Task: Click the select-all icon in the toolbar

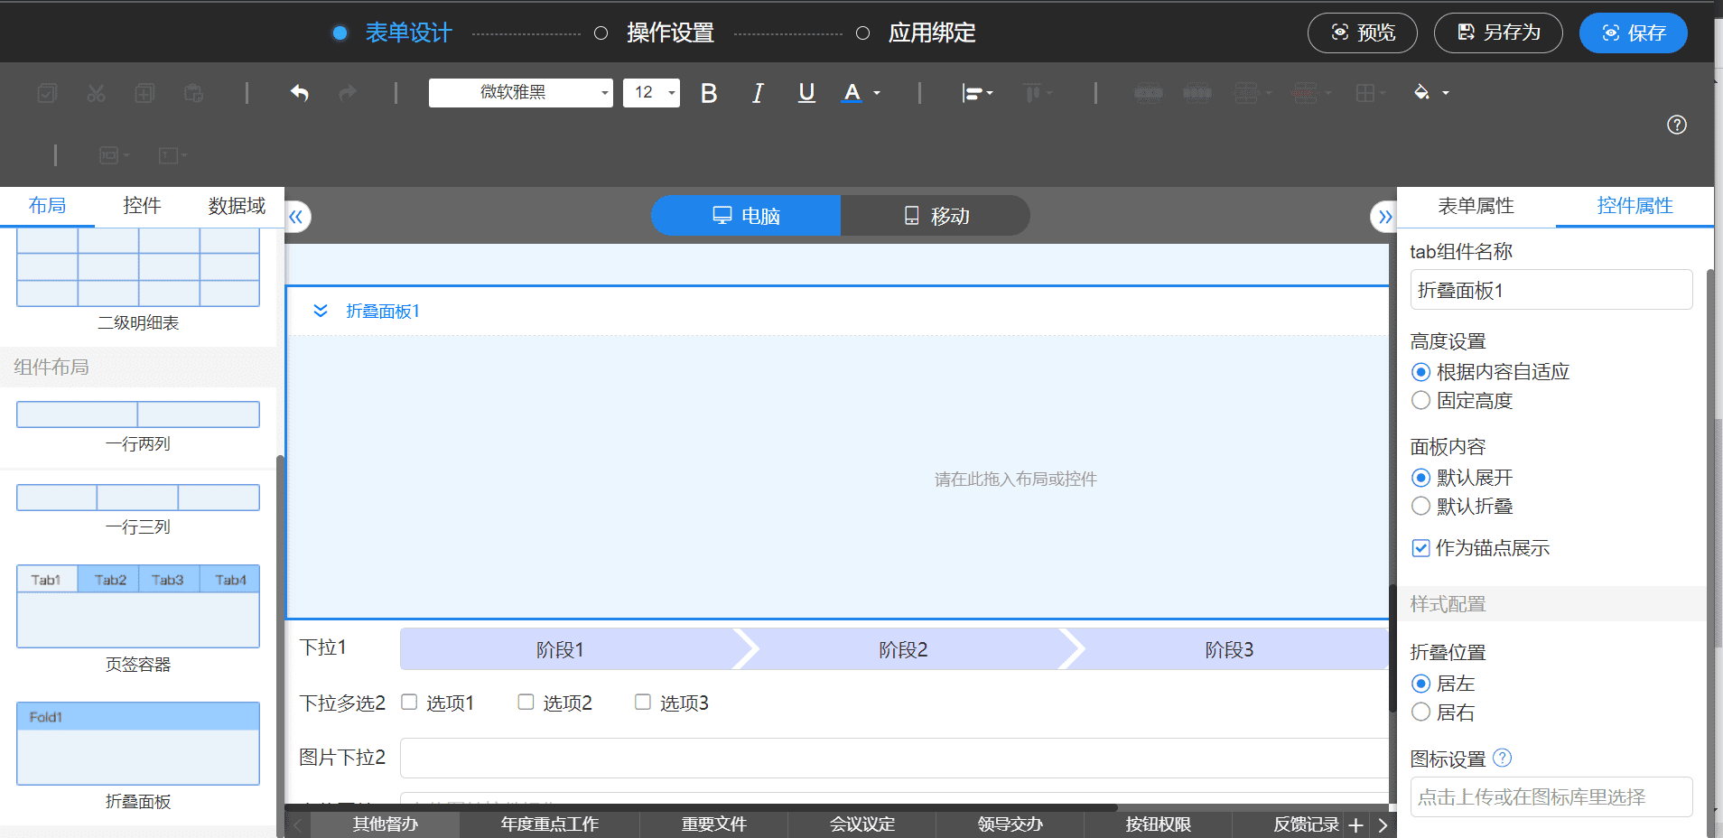Action: tap(48, 93)
